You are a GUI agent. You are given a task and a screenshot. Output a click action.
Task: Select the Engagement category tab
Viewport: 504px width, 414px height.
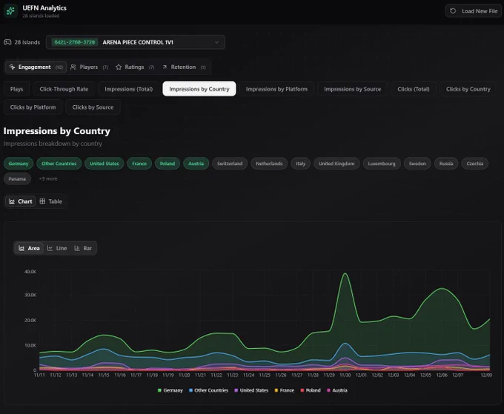[36, 67]
